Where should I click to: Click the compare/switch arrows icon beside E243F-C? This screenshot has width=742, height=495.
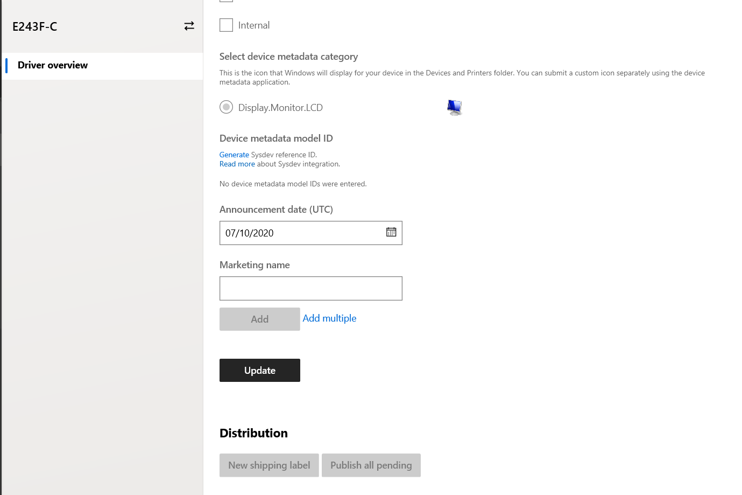click(x=189, y=25)
